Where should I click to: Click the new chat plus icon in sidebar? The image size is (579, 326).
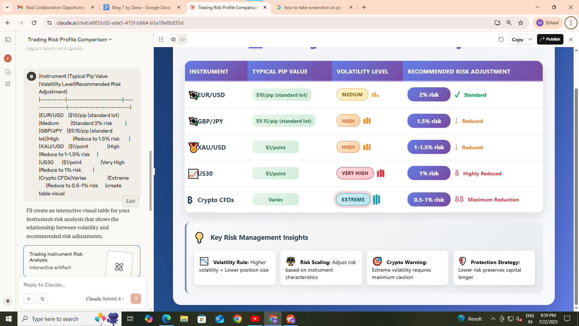[x=8, y=58]
